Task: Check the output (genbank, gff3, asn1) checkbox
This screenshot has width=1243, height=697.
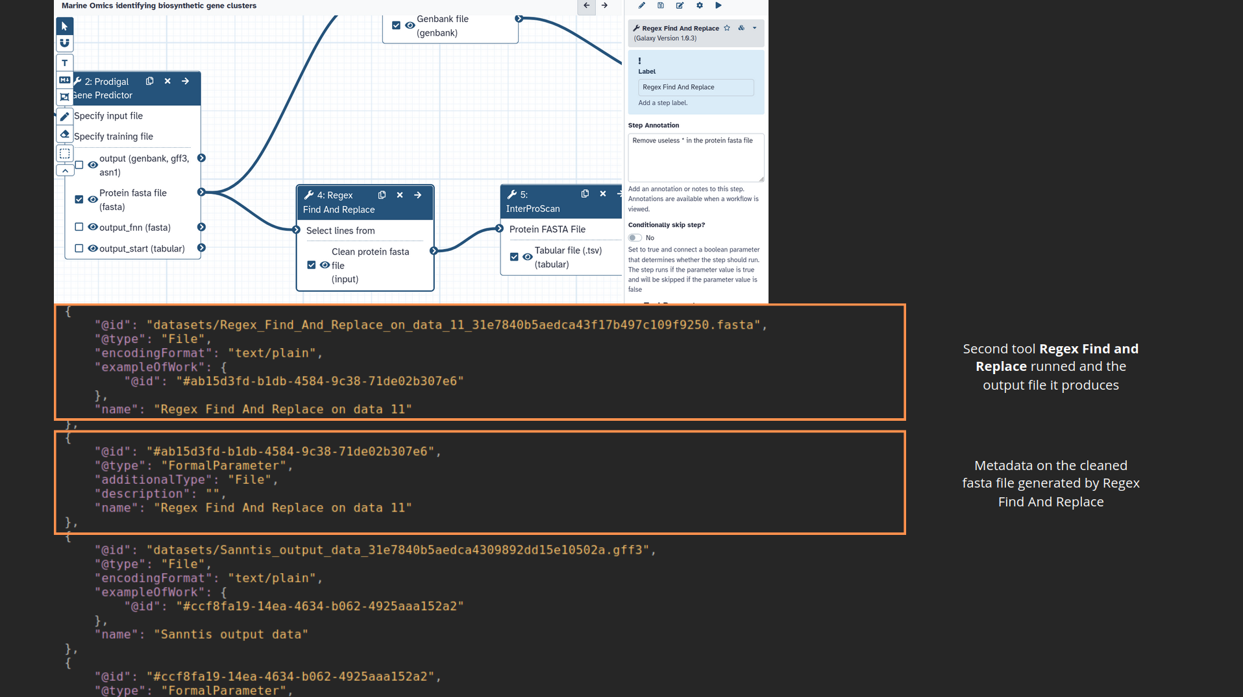Action: click(x=79, y=165)
